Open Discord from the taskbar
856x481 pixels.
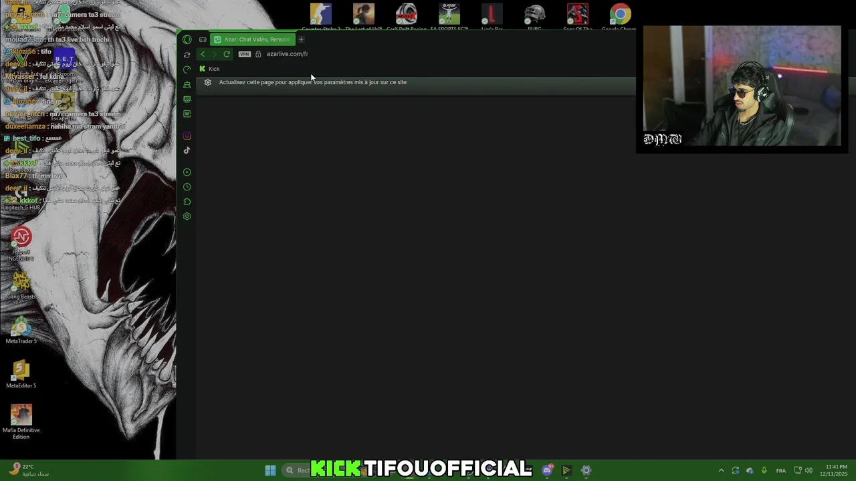click(547, 470)
